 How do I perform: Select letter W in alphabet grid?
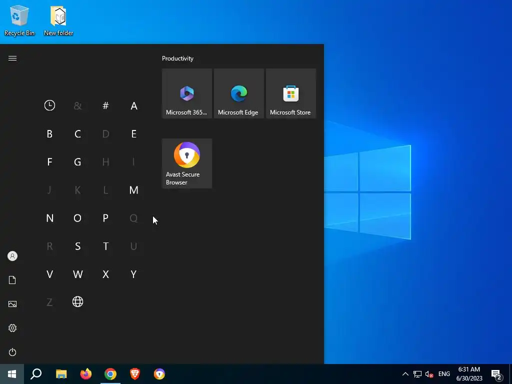77,274
